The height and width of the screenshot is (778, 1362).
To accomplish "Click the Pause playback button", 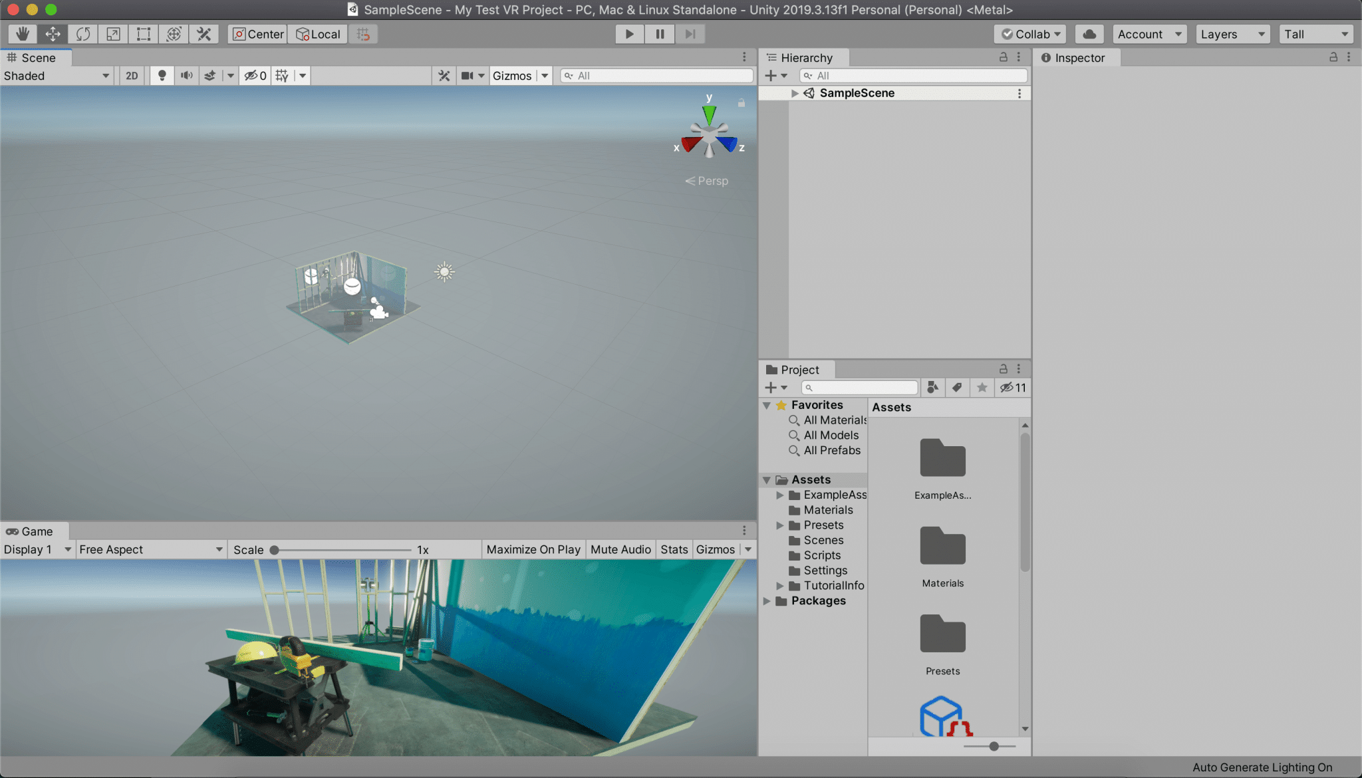I will click(660, 34).
